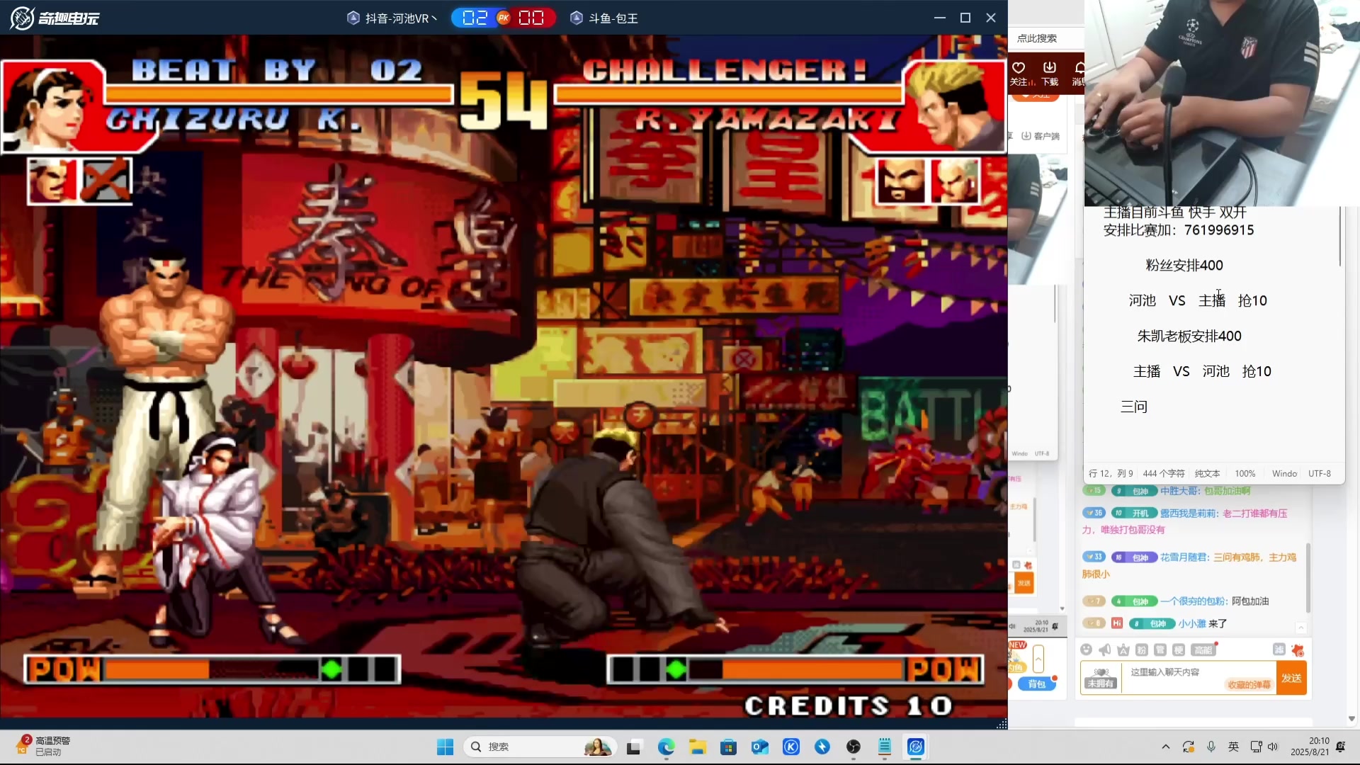
Task: Click the notepad vertical scrollbar thumb
Action: click(x=1340, y=236)
